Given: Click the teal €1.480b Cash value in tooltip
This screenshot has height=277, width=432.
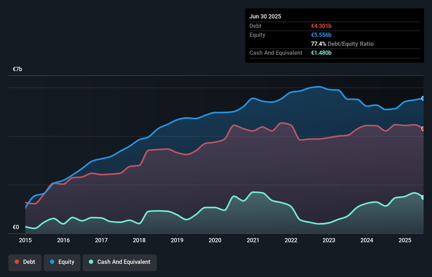Looking at the screenshot, I should (x=321, y=53).
